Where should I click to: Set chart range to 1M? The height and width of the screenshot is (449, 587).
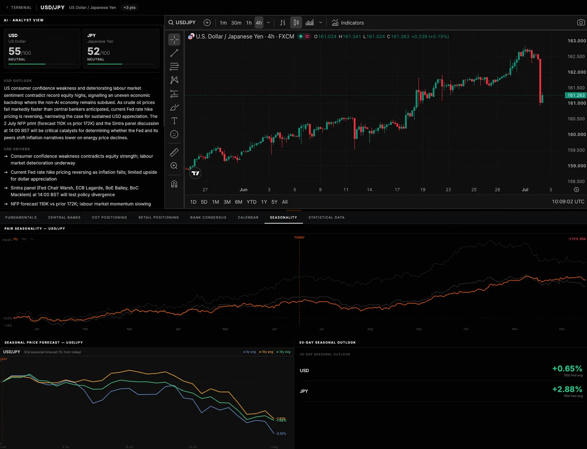(215, 202)
